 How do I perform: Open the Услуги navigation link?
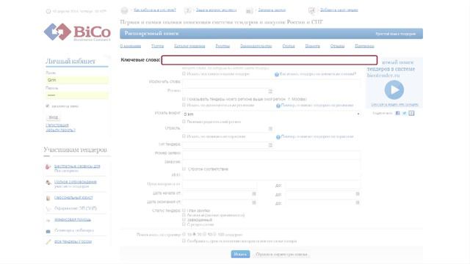tap(157, 45)
